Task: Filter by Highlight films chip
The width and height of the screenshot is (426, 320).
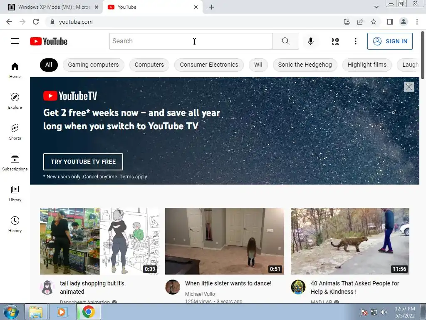Action: [x=367, y=65]
